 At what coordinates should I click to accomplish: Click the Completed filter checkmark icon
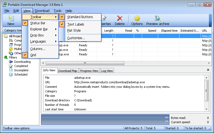(x=11, y=66)
